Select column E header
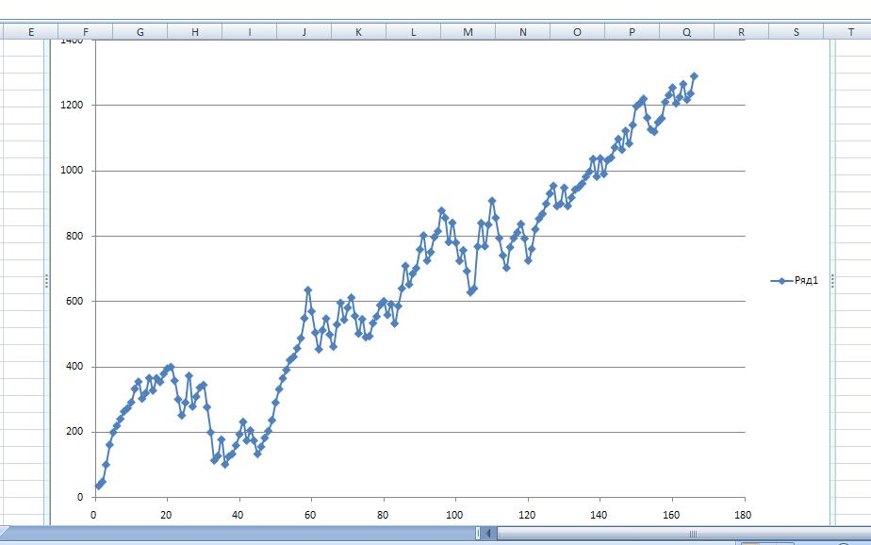Screen dimensions: 871x545 [30, 32]
